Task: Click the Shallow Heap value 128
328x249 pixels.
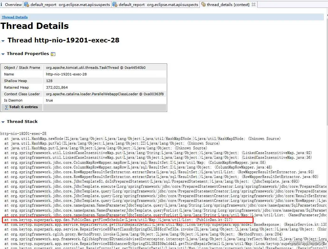Action: click(x=49, y=81)
